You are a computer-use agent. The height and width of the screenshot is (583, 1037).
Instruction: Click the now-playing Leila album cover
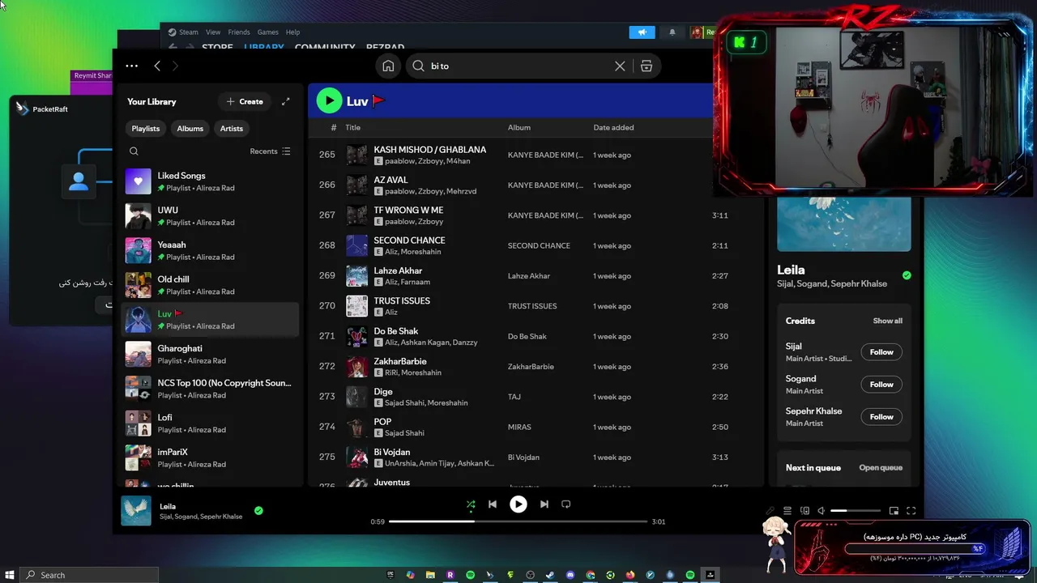coord(136,511)
